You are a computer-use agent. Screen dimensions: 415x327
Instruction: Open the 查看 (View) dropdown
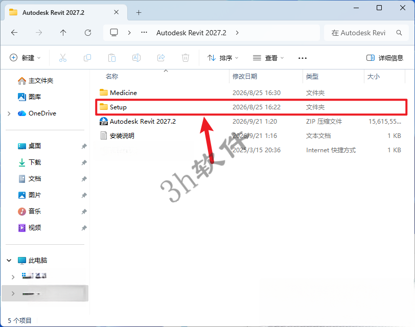(268, 58)
